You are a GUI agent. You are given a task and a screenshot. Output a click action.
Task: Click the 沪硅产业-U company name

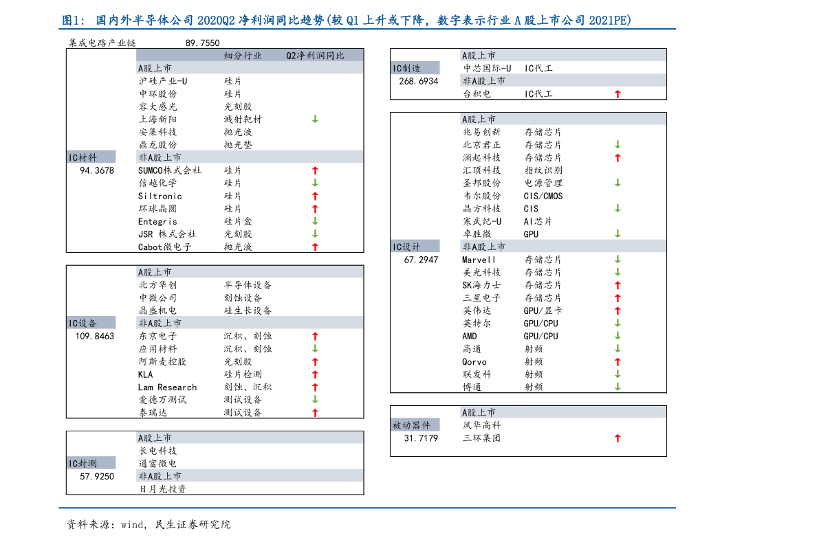click(163, 81)
